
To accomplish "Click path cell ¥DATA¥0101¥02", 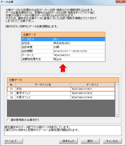I will (93, 93).
